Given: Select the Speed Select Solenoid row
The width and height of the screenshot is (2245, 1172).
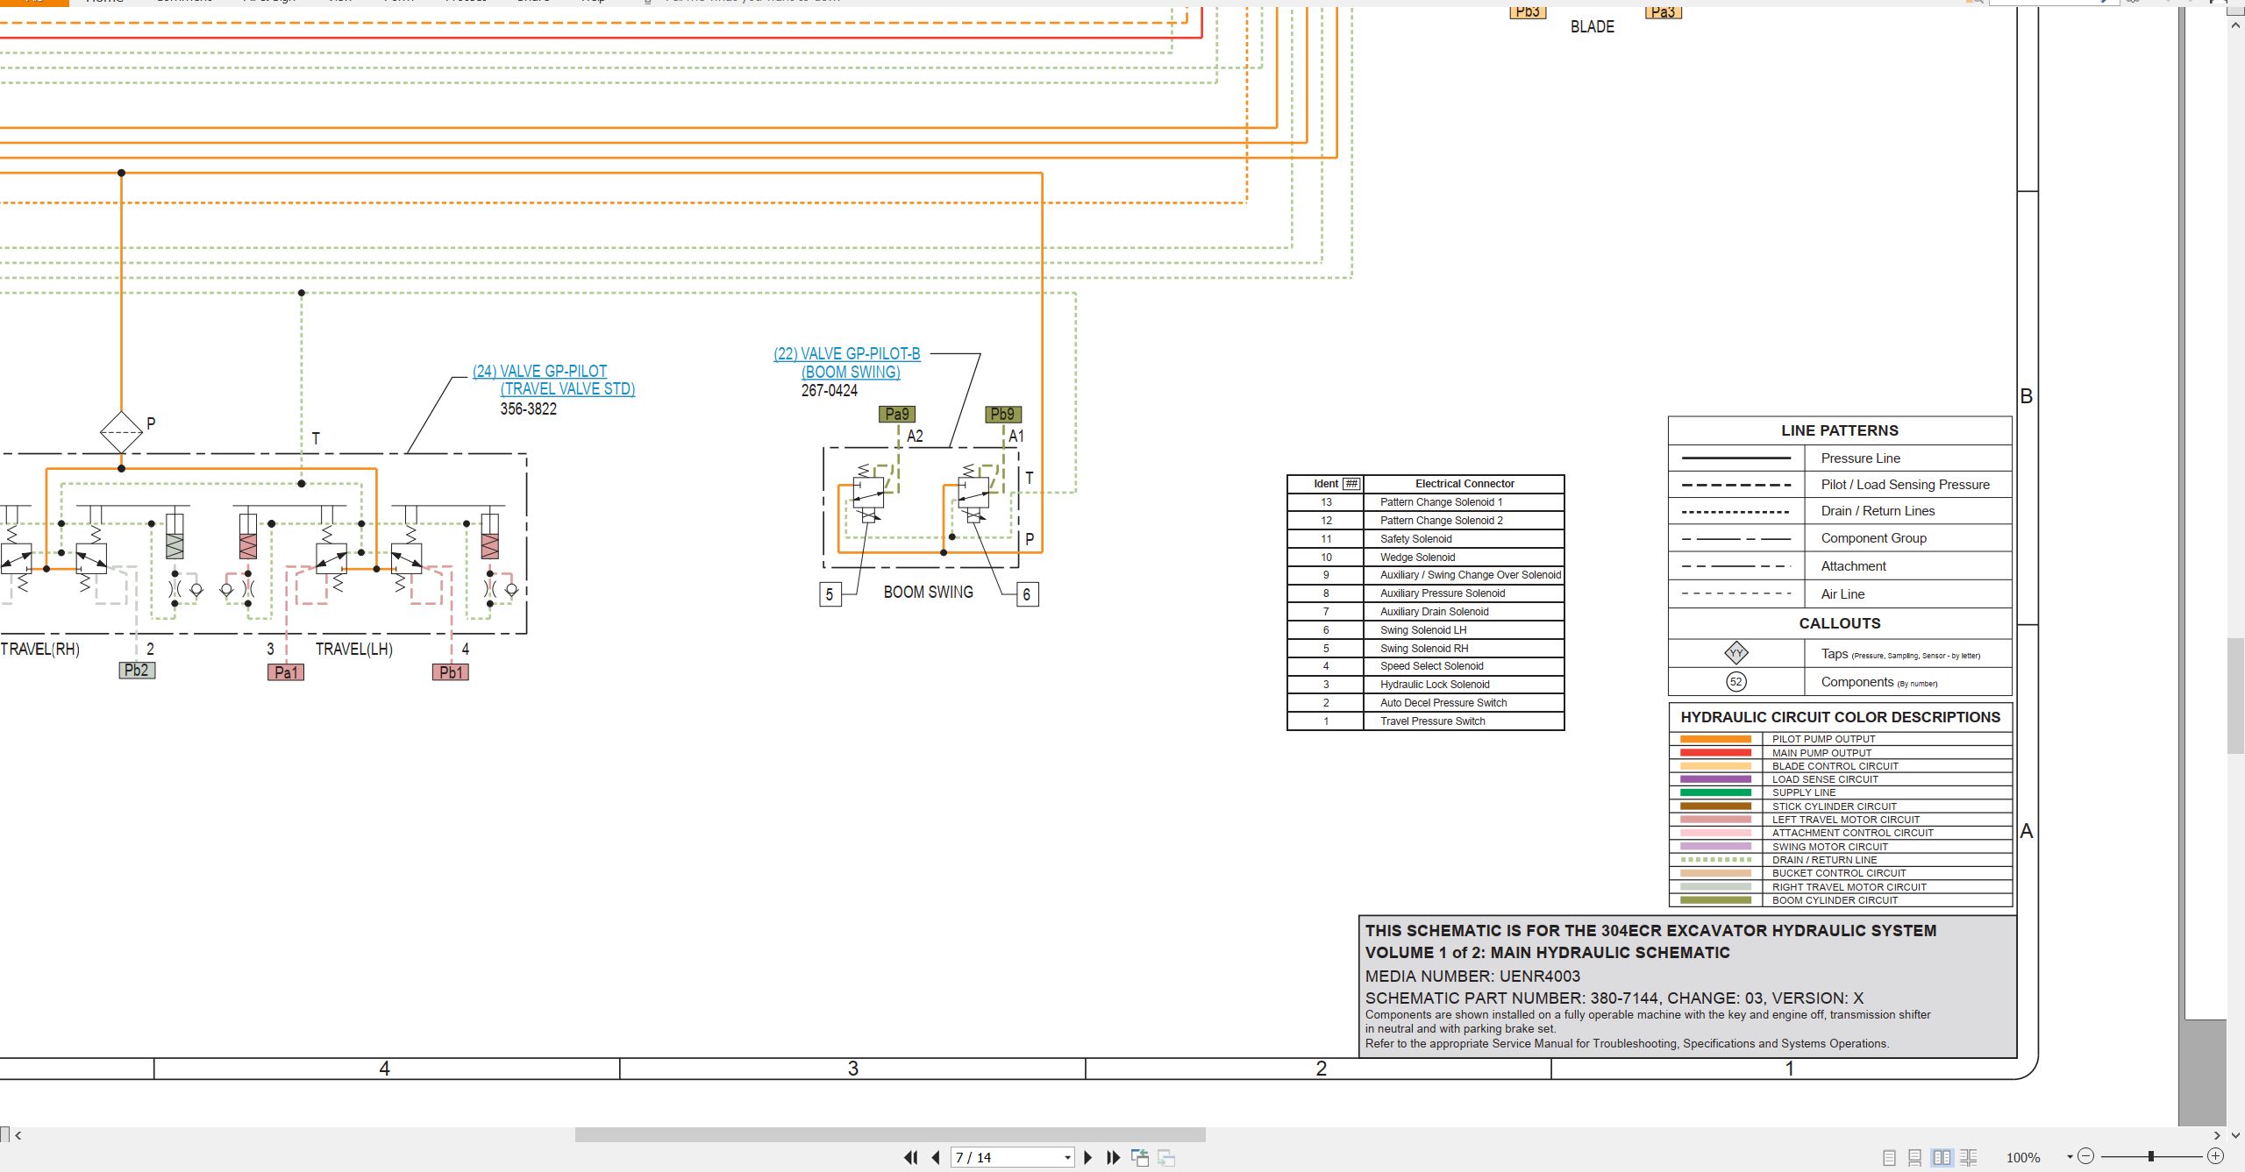Looking at the screenshot, I should pyautogui.click(x=1425, y=666).
